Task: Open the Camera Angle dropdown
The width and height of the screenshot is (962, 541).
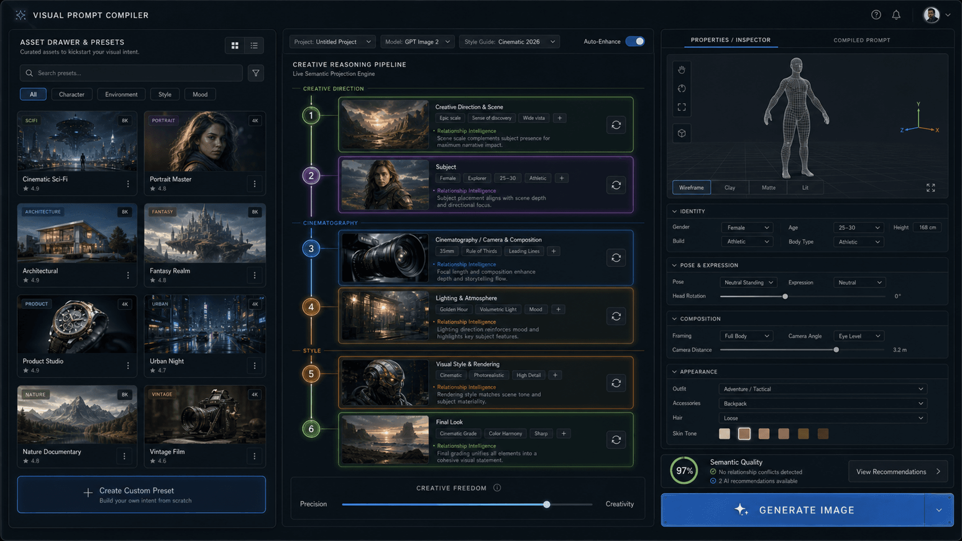Action: coord(859,336)
